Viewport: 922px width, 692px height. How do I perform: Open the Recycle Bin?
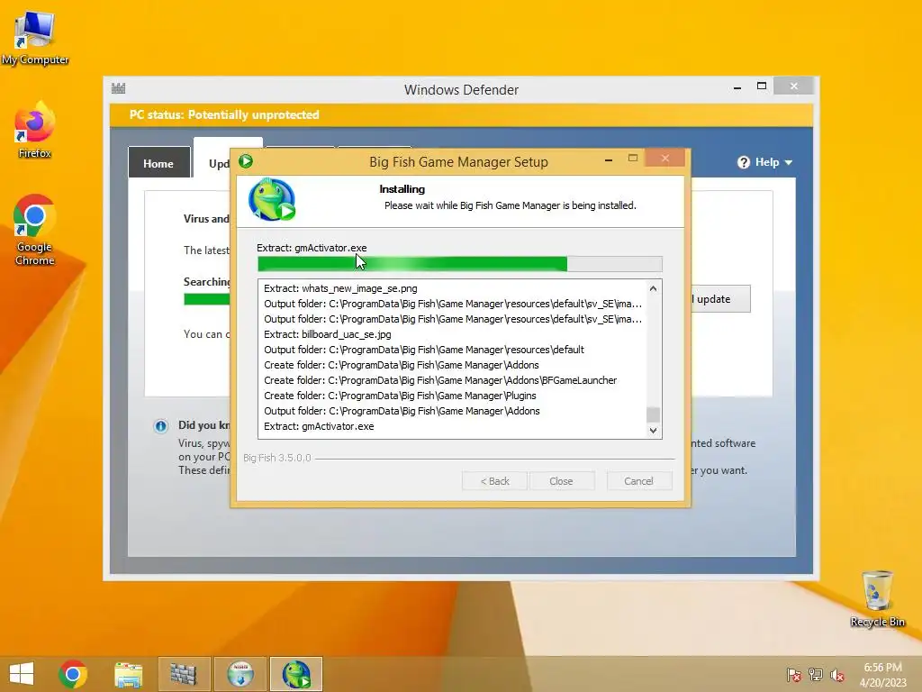[877, 598]
